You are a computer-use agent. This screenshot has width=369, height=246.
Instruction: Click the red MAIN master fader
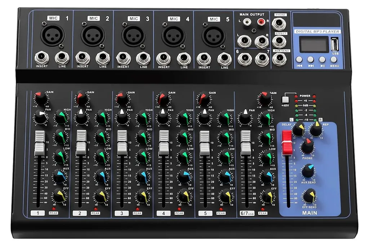[287, 143]
